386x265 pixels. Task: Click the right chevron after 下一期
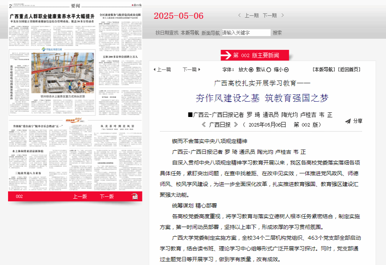[x=283, y=15]
